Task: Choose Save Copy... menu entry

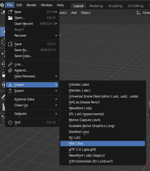Action: (x=32, y=56)
